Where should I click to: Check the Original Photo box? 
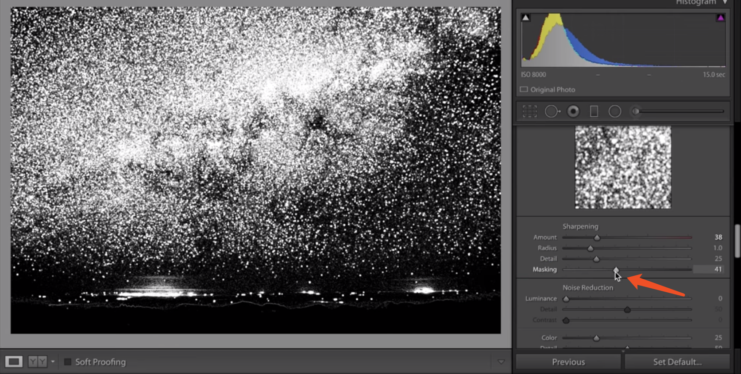pos(524,89)
